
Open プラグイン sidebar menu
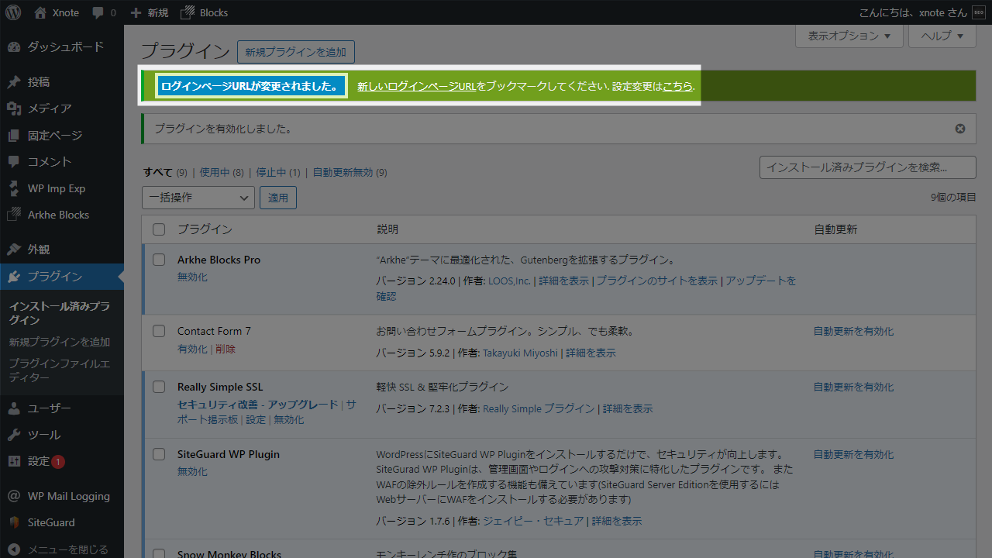pos(62,277)
